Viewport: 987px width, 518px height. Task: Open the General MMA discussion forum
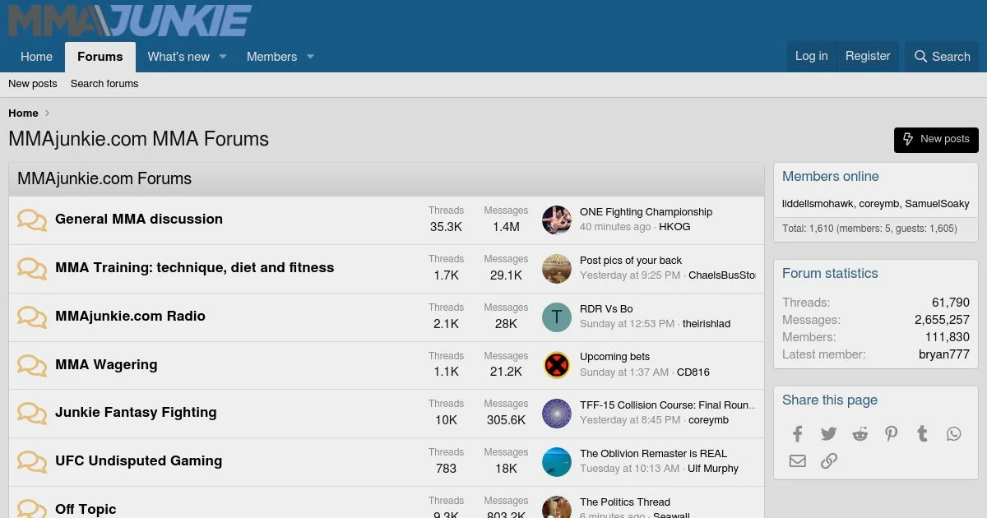(139, 220)
